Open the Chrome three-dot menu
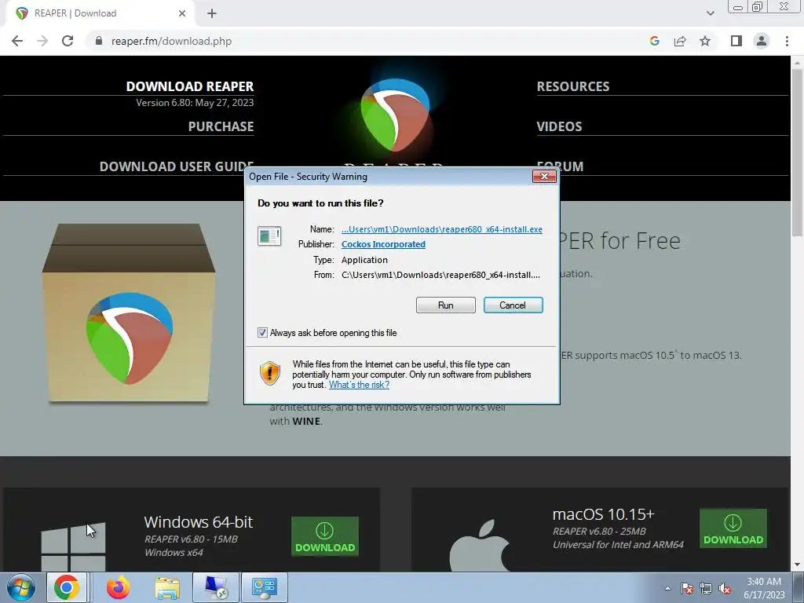Screen dimensions: 804x603 (787, 41)
